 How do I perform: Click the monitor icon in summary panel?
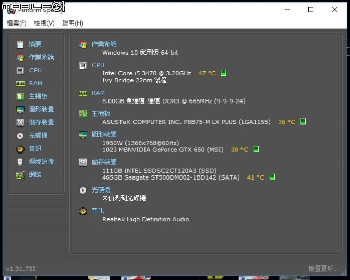click(83, 135)
